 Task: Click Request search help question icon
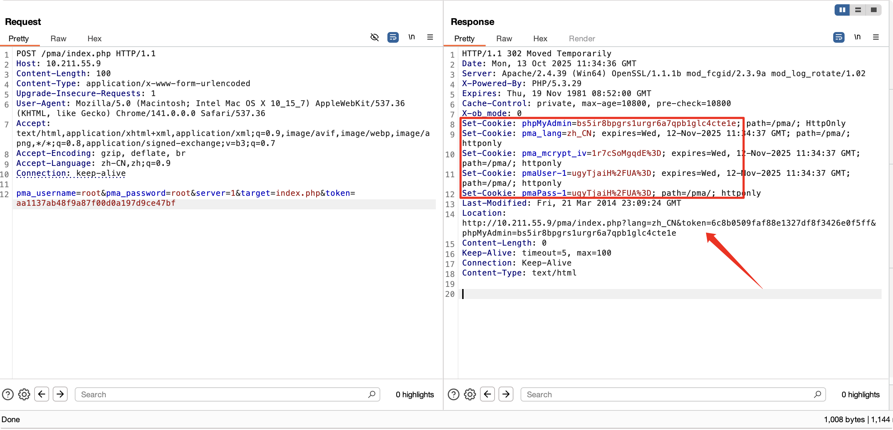pos(8,394)
